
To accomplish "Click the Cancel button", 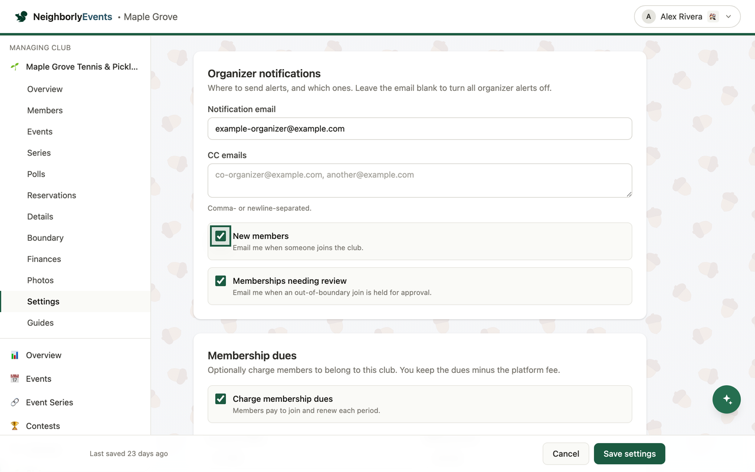I will point(566,454).
